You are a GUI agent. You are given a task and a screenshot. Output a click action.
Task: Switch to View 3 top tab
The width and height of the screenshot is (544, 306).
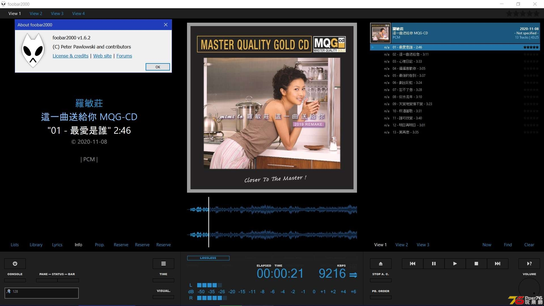click(x=57, y=13)
